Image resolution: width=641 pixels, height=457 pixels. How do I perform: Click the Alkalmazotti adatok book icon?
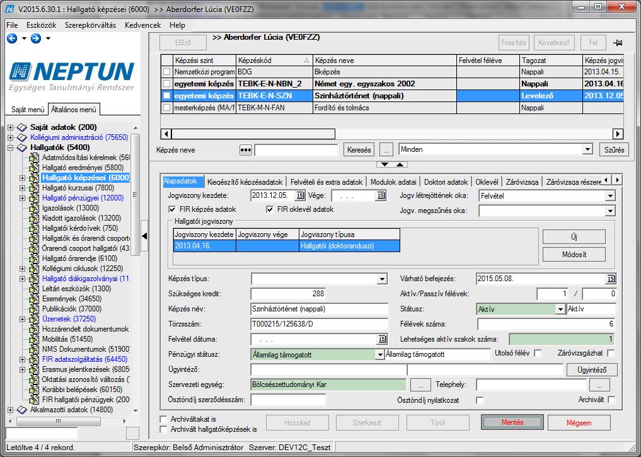coord(21,410)
